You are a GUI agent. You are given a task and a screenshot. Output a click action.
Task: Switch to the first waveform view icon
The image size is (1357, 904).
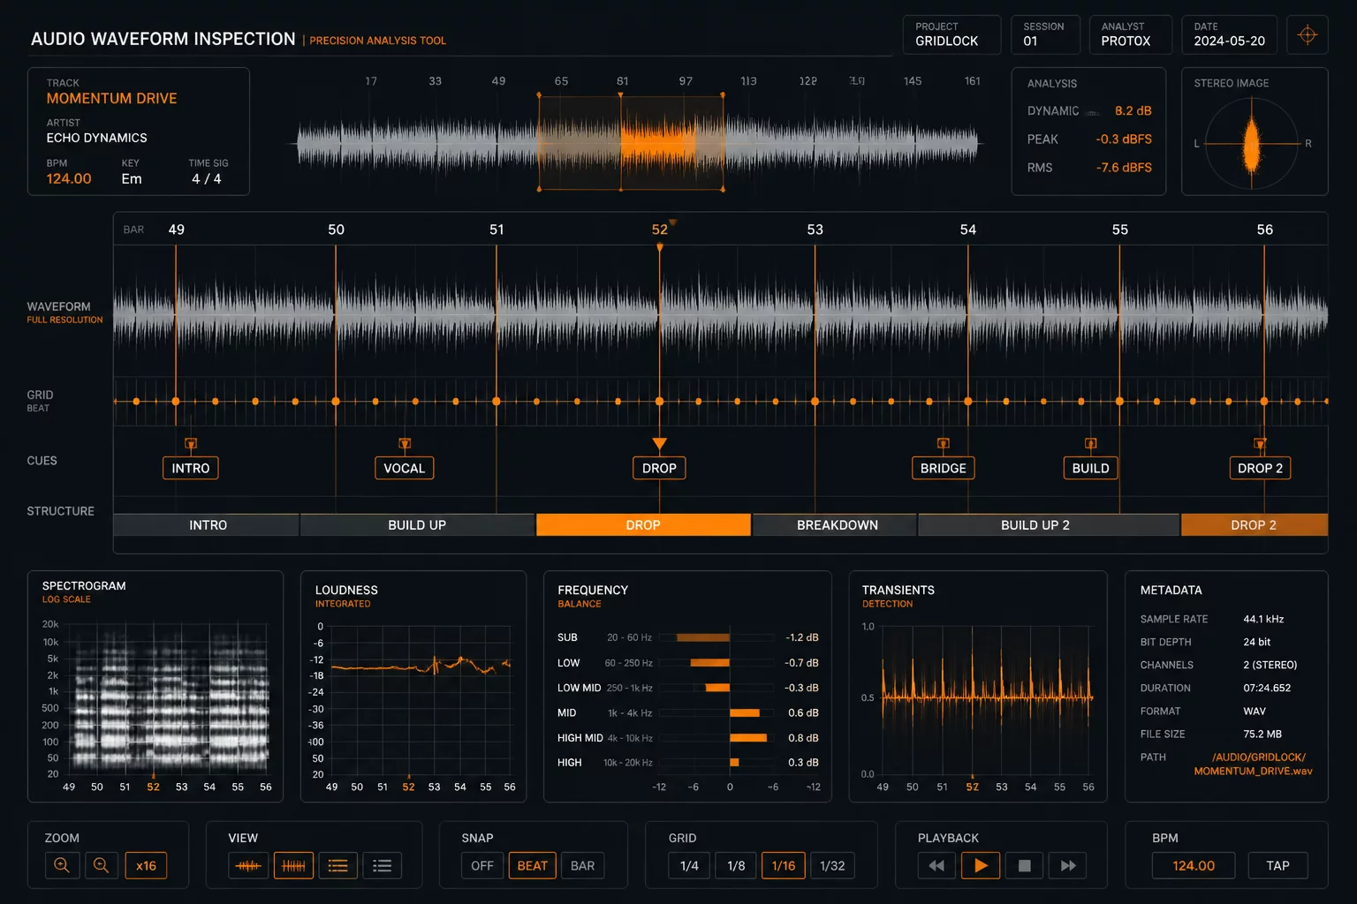248,865
